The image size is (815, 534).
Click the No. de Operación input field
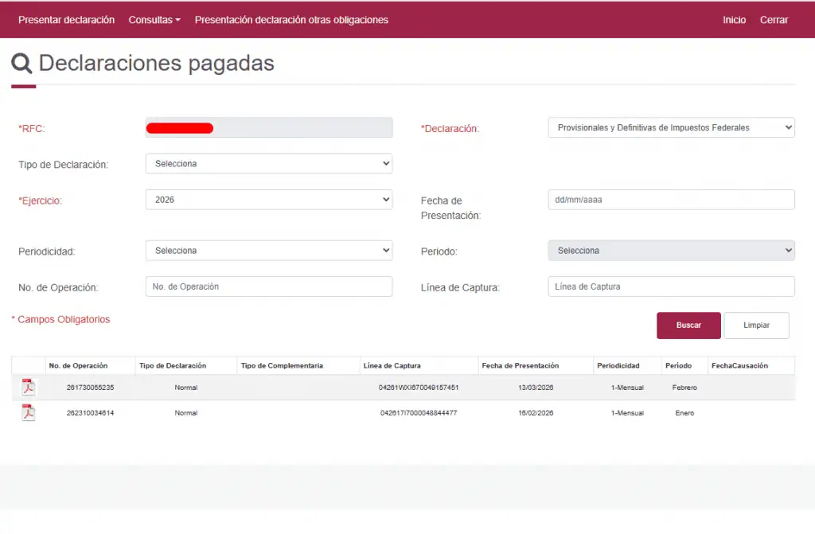pyautogui.click(x=268, y=286)
